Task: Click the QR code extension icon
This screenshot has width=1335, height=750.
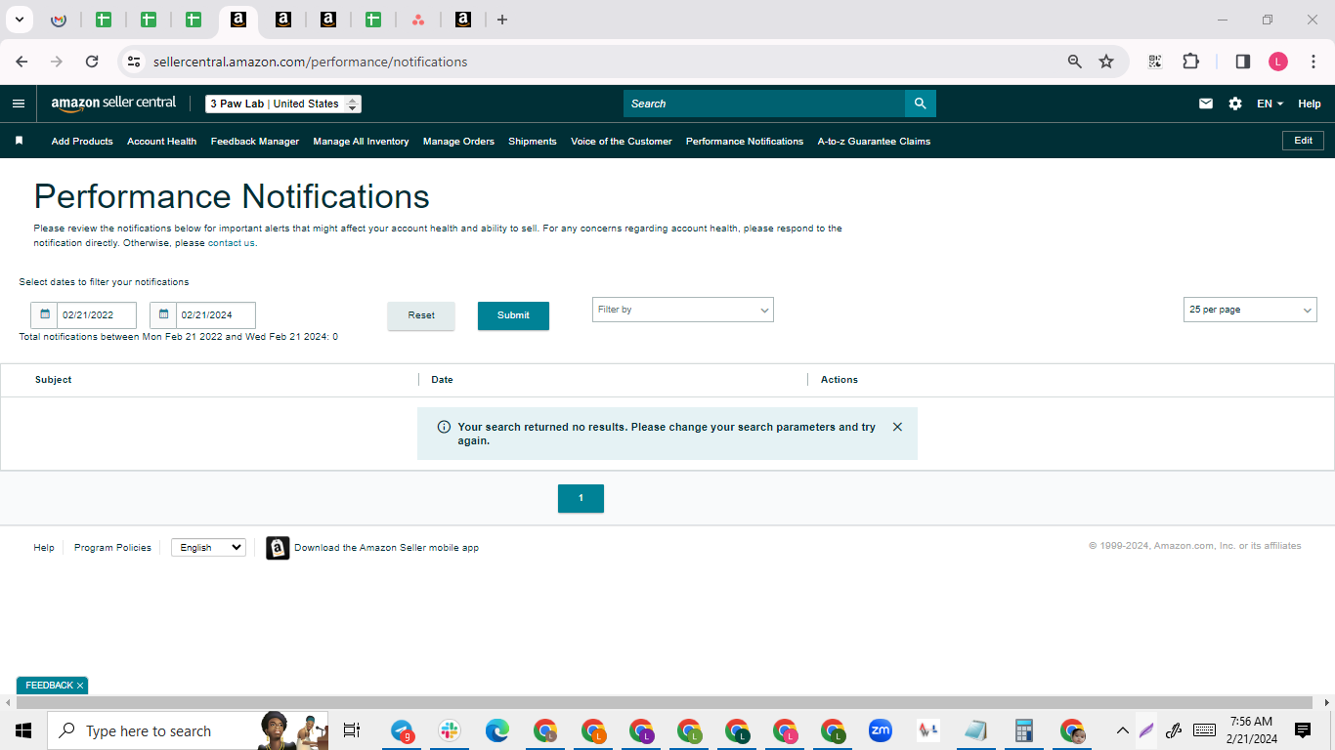Action: pyautogui.click(x=1155, y=62)
